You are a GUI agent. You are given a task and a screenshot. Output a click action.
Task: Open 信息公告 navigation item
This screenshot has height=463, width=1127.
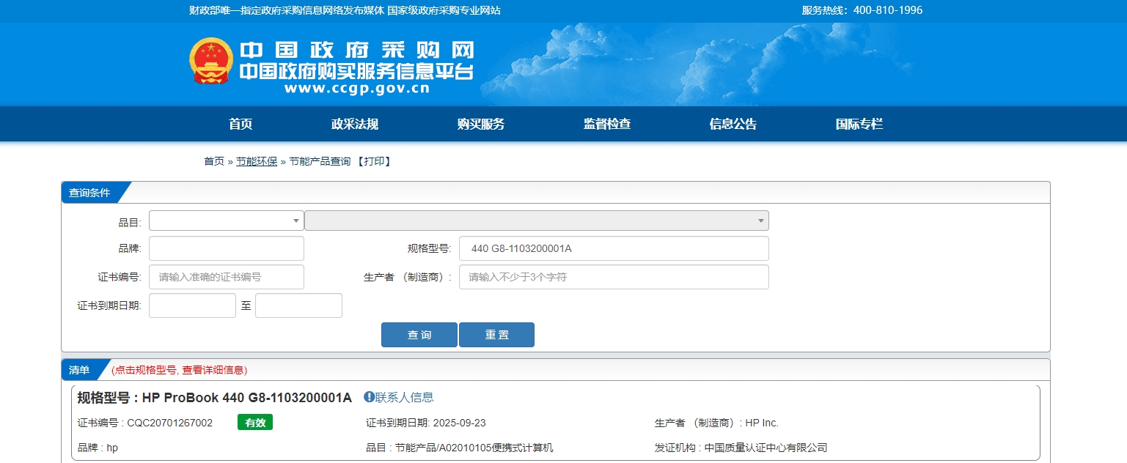click(x=733, y=124)
